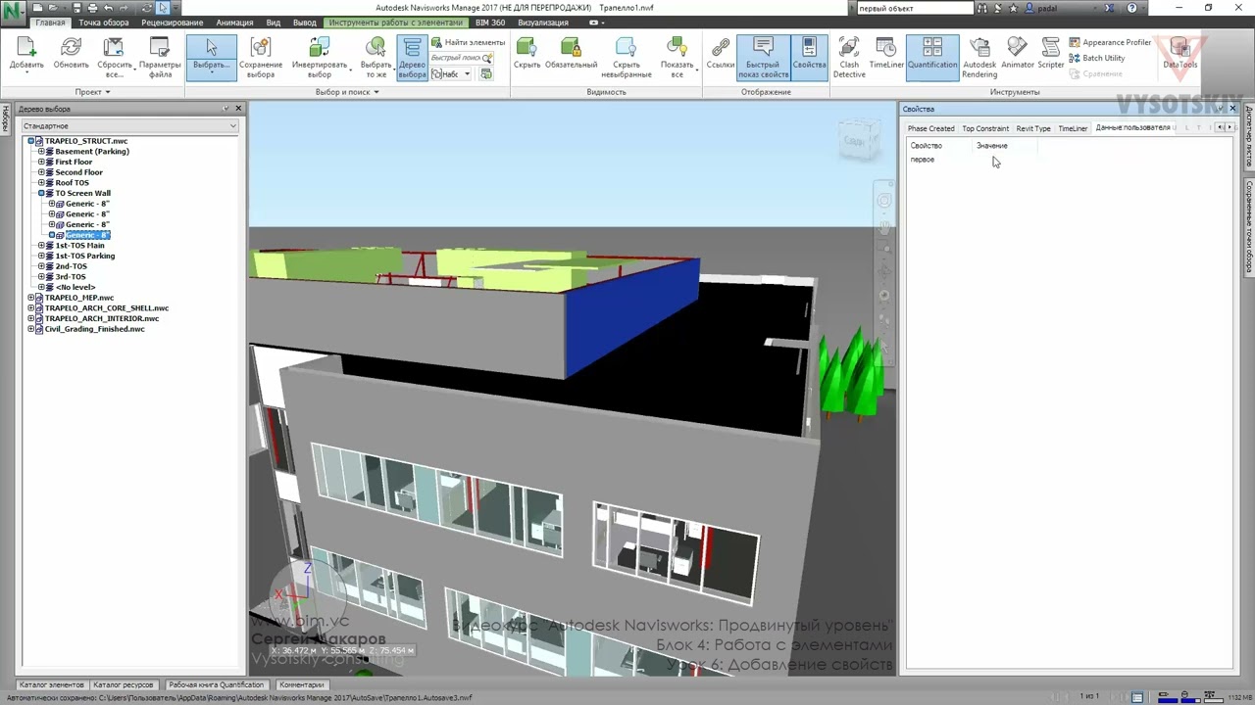Click Показать все (Unhide All) icon
The height and width of the screenshot is (705, 1255).
point(677,48)
